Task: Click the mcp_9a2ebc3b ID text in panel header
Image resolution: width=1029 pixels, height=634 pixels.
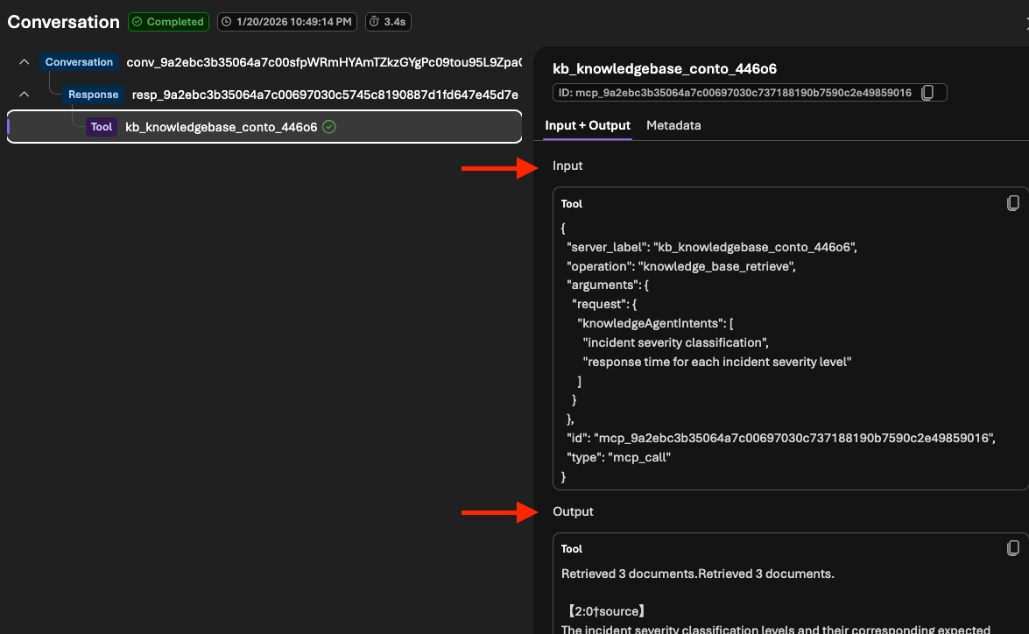Action: [x=737, y=93]
